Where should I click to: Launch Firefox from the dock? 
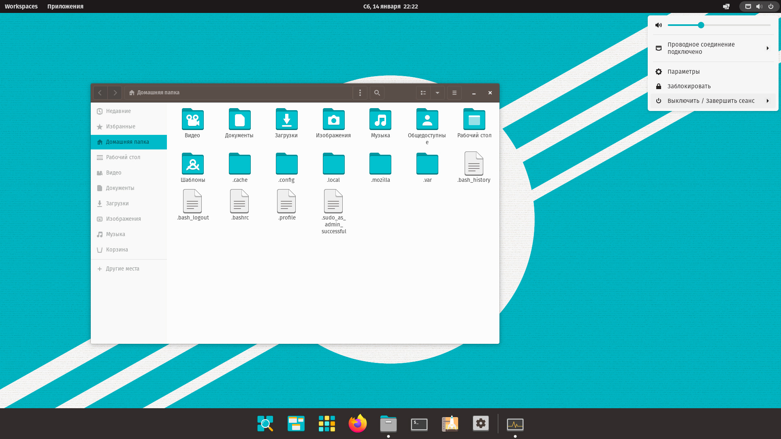click(x=358, y=424)
